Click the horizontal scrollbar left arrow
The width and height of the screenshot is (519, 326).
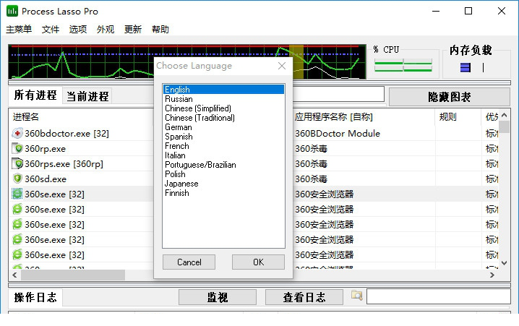coord(14,275)
